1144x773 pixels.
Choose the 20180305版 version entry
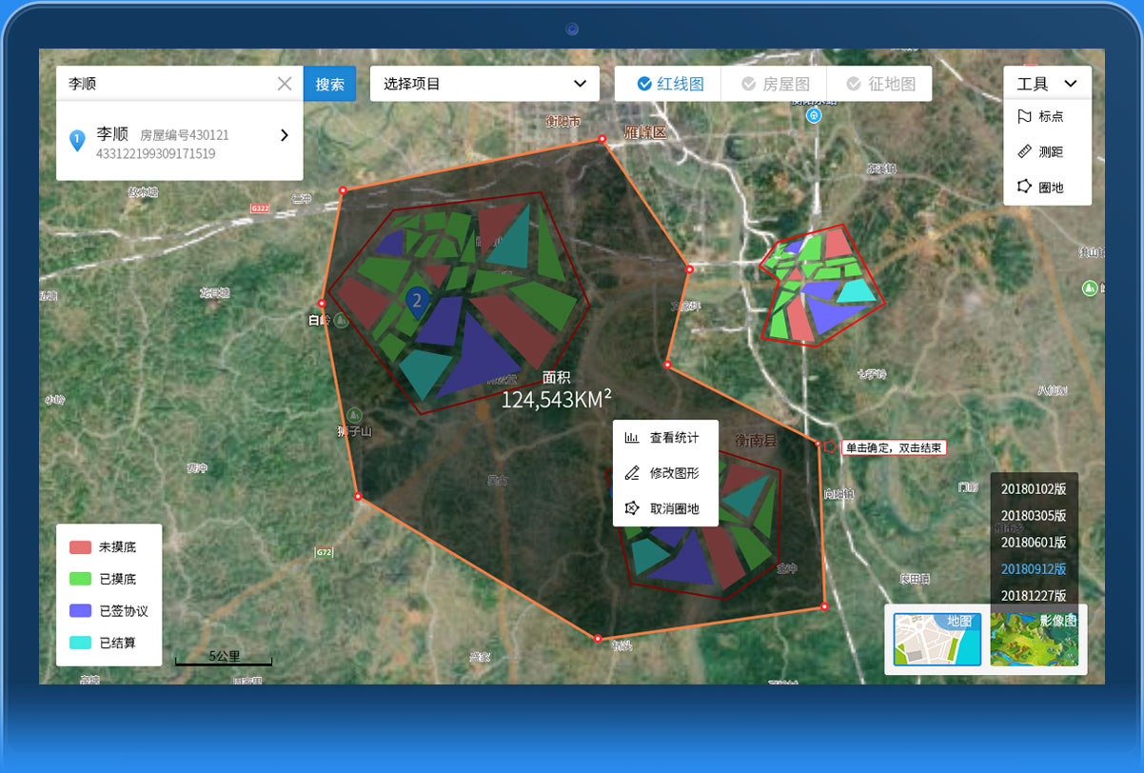point(1034,515)
